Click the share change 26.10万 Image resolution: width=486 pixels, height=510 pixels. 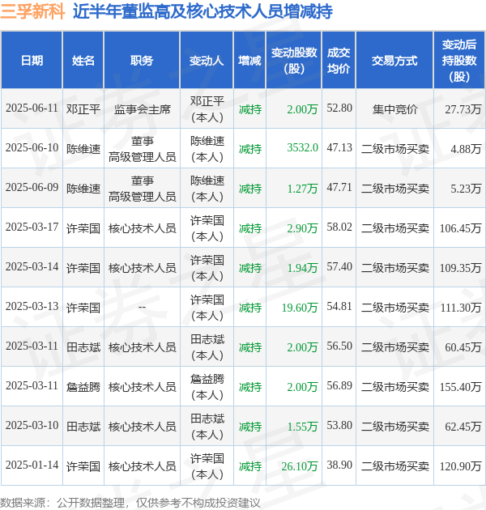click(x=300, y=466)
